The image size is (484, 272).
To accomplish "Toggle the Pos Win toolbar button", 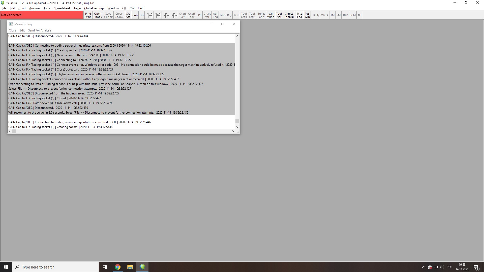I will tap(307, 15).
